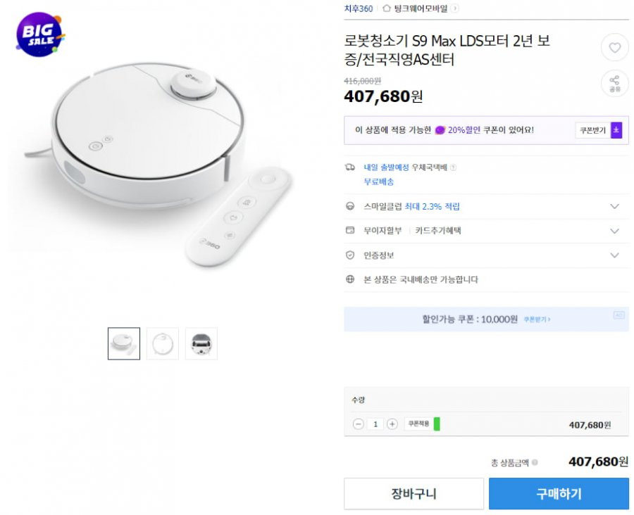Decrease quantity with the minus button
The height and width of the screenshot is (515, 634).
pos(359,424)
